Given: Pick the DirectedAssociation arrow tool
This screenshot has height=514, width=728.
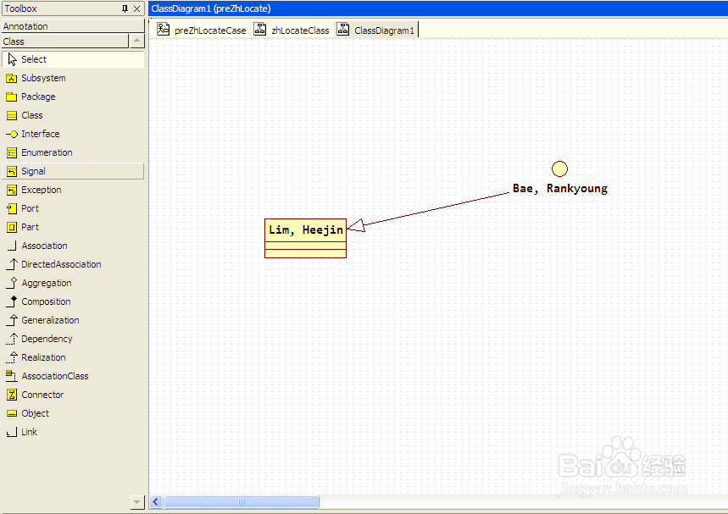Looking at the screenshot, I should (12, 264).
